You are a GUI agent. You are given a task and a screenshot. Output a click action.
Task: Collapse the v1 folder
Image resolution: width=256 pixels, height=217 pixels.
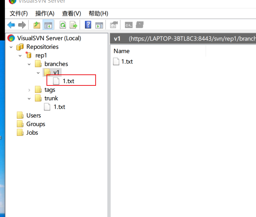point(38,73)
